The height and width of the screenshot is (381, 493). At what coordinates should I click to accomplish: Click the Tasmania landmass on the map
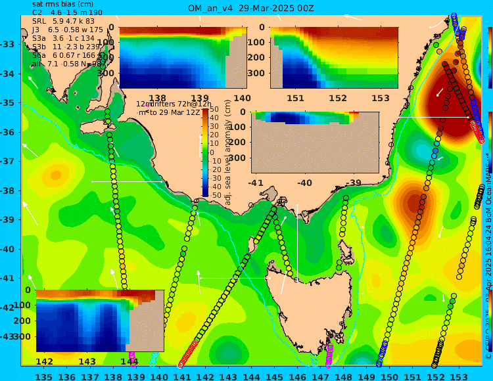coord(312,311)
